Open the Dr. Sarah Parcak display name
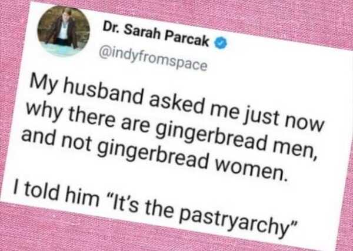Screen dimensions: 353x251 [156, 35]
